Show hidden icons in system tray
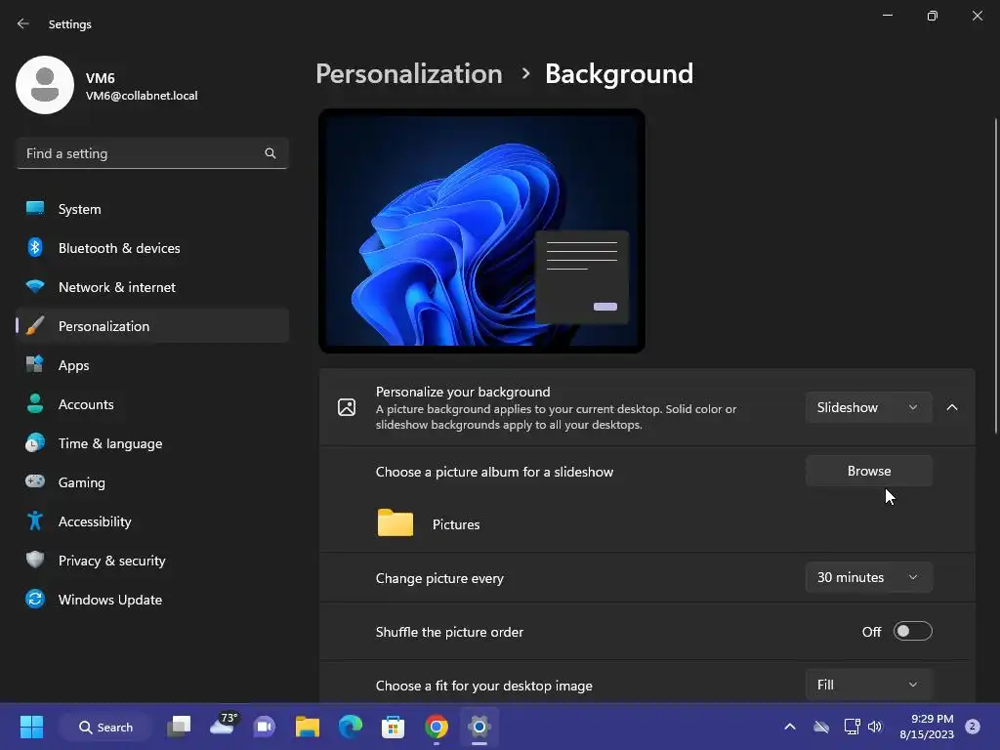Screen dimensions: 1000x750 tap(789, 727)
